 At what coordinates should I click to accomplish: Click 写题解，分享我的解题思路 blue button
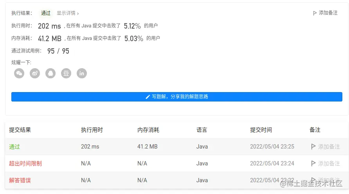[177, 97]
